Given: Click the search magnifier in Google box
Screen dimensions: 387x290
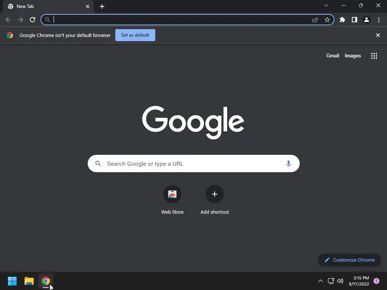Looking at the screenshot, I should coord(98,164).
